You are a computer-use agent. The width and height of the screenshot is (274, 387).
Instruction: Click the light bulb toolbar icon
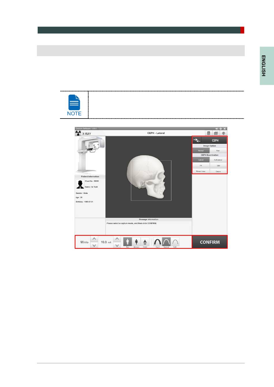[x=224, y=133]
